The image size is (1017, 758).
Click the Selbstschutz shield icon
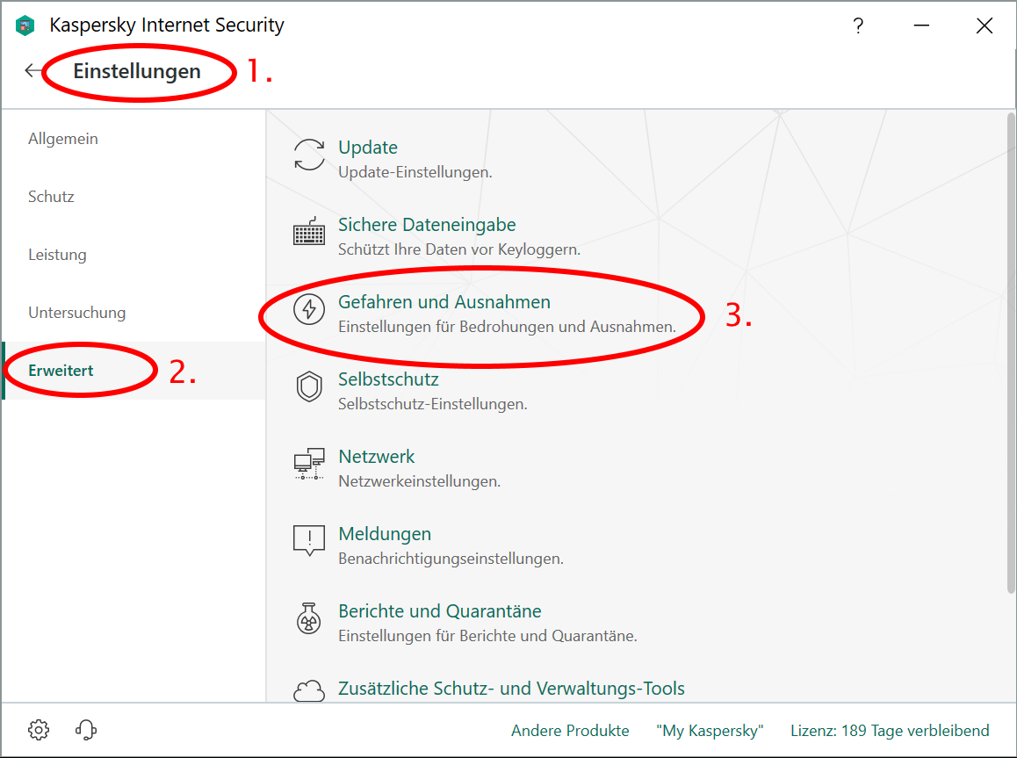pyautogui.click(x=309, y=386)
